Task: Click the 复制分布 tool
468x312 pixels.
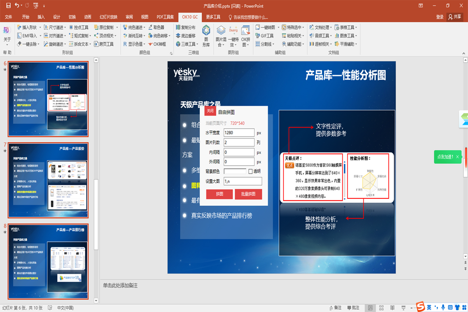Action: (x=185, y=28)
